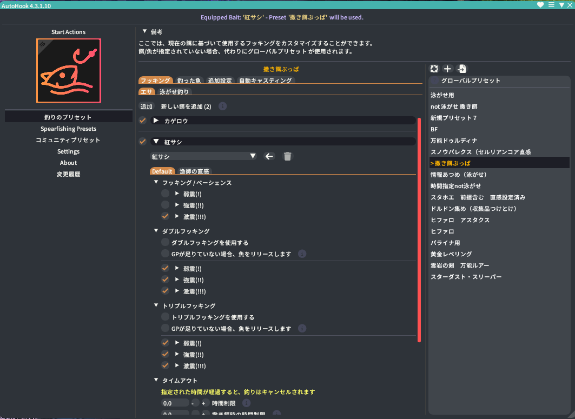Open Settings from the left sidebar
The height and width of the screenshot is (419, 575).
click(68, 151)
